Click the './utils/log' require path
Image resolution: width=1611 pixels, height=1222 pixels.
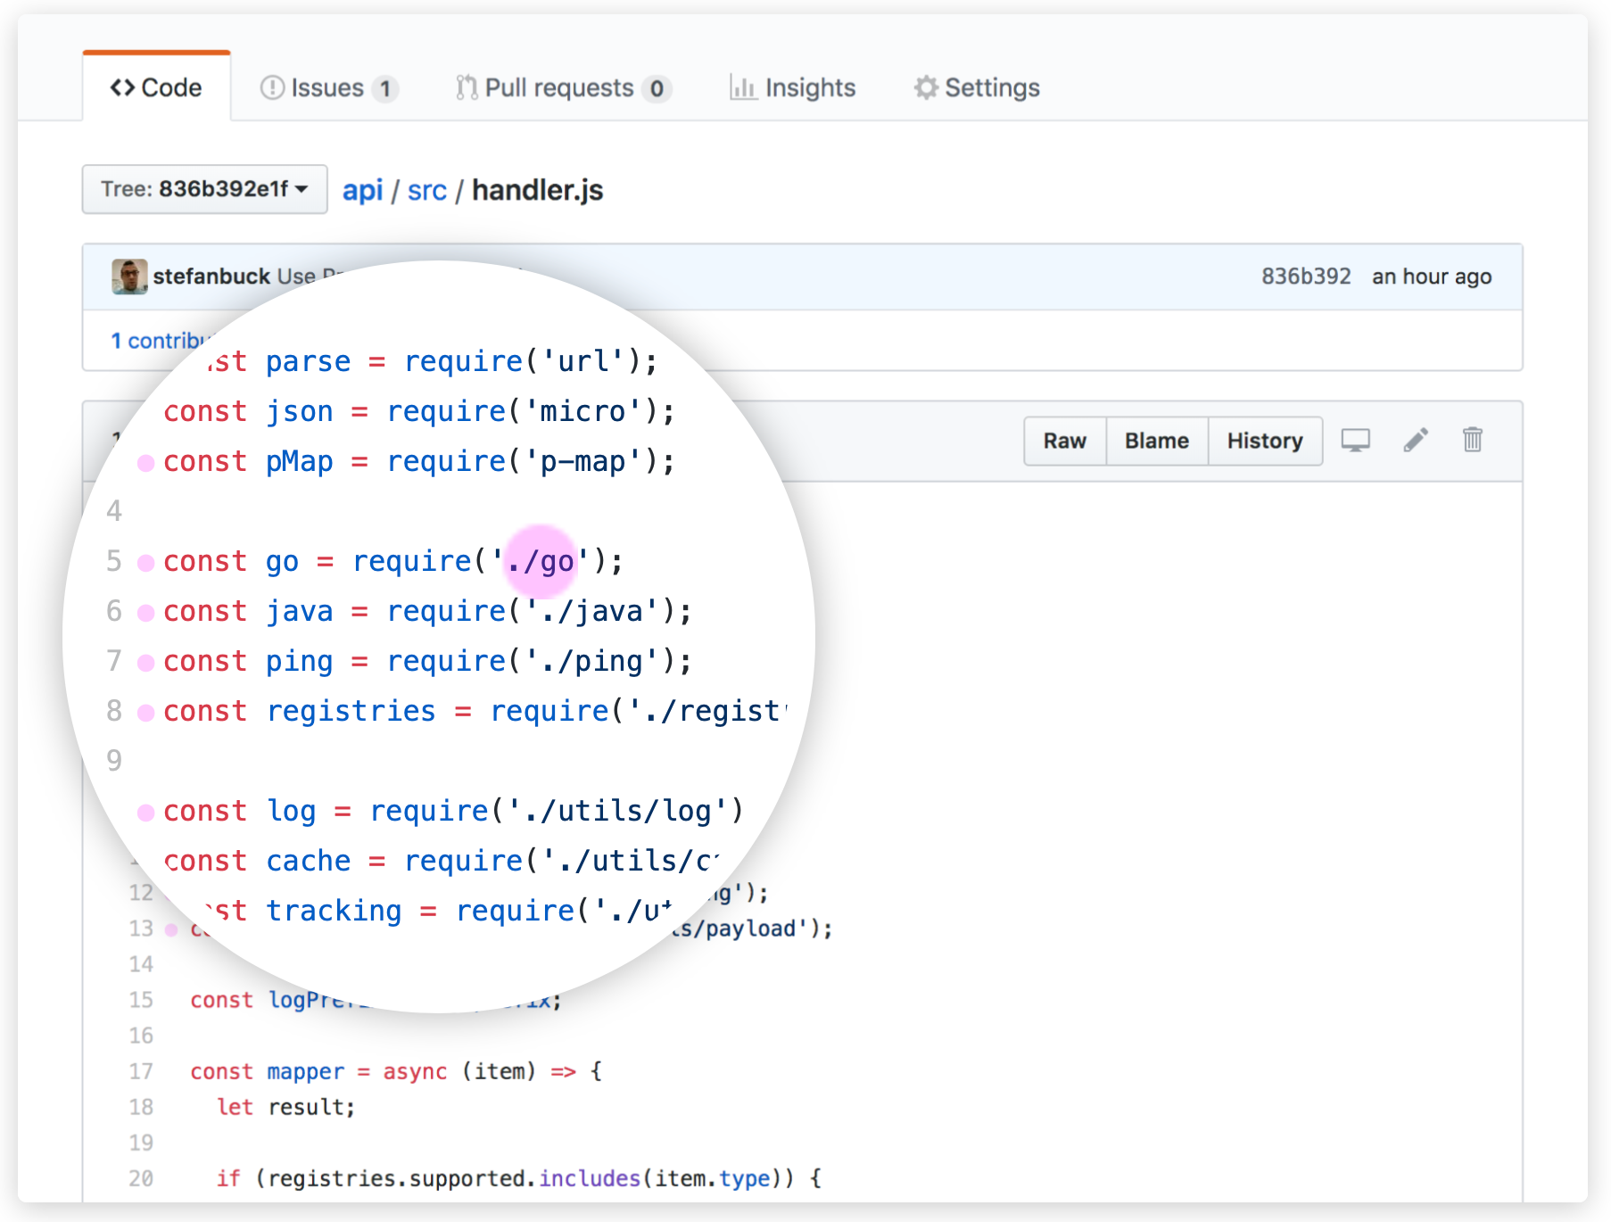click(x=617, y=811)
